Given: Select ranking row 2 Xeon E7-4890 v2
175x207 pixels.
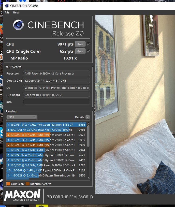Looking at the screenshot, I should click(46, 130).
